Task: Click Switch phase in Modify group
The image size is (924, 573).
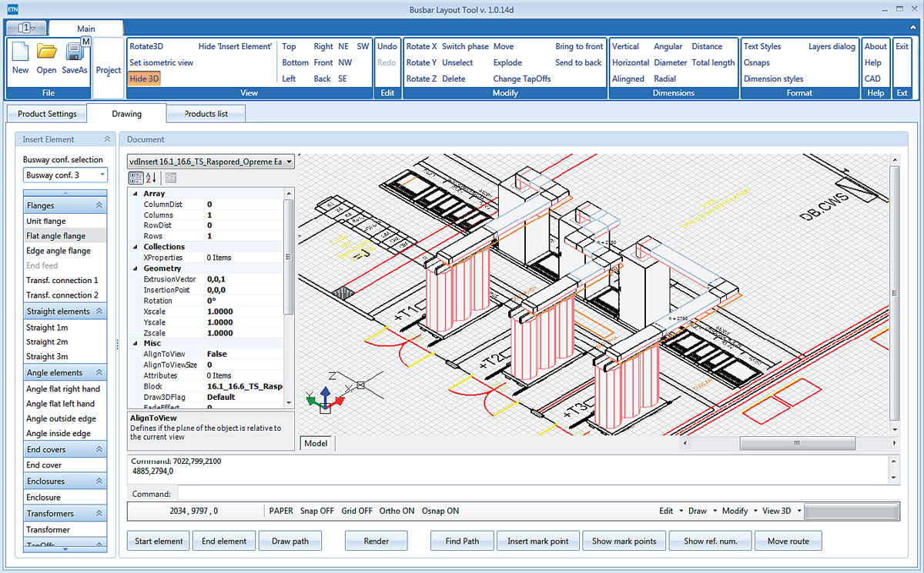Action: (x=465, y=46)
